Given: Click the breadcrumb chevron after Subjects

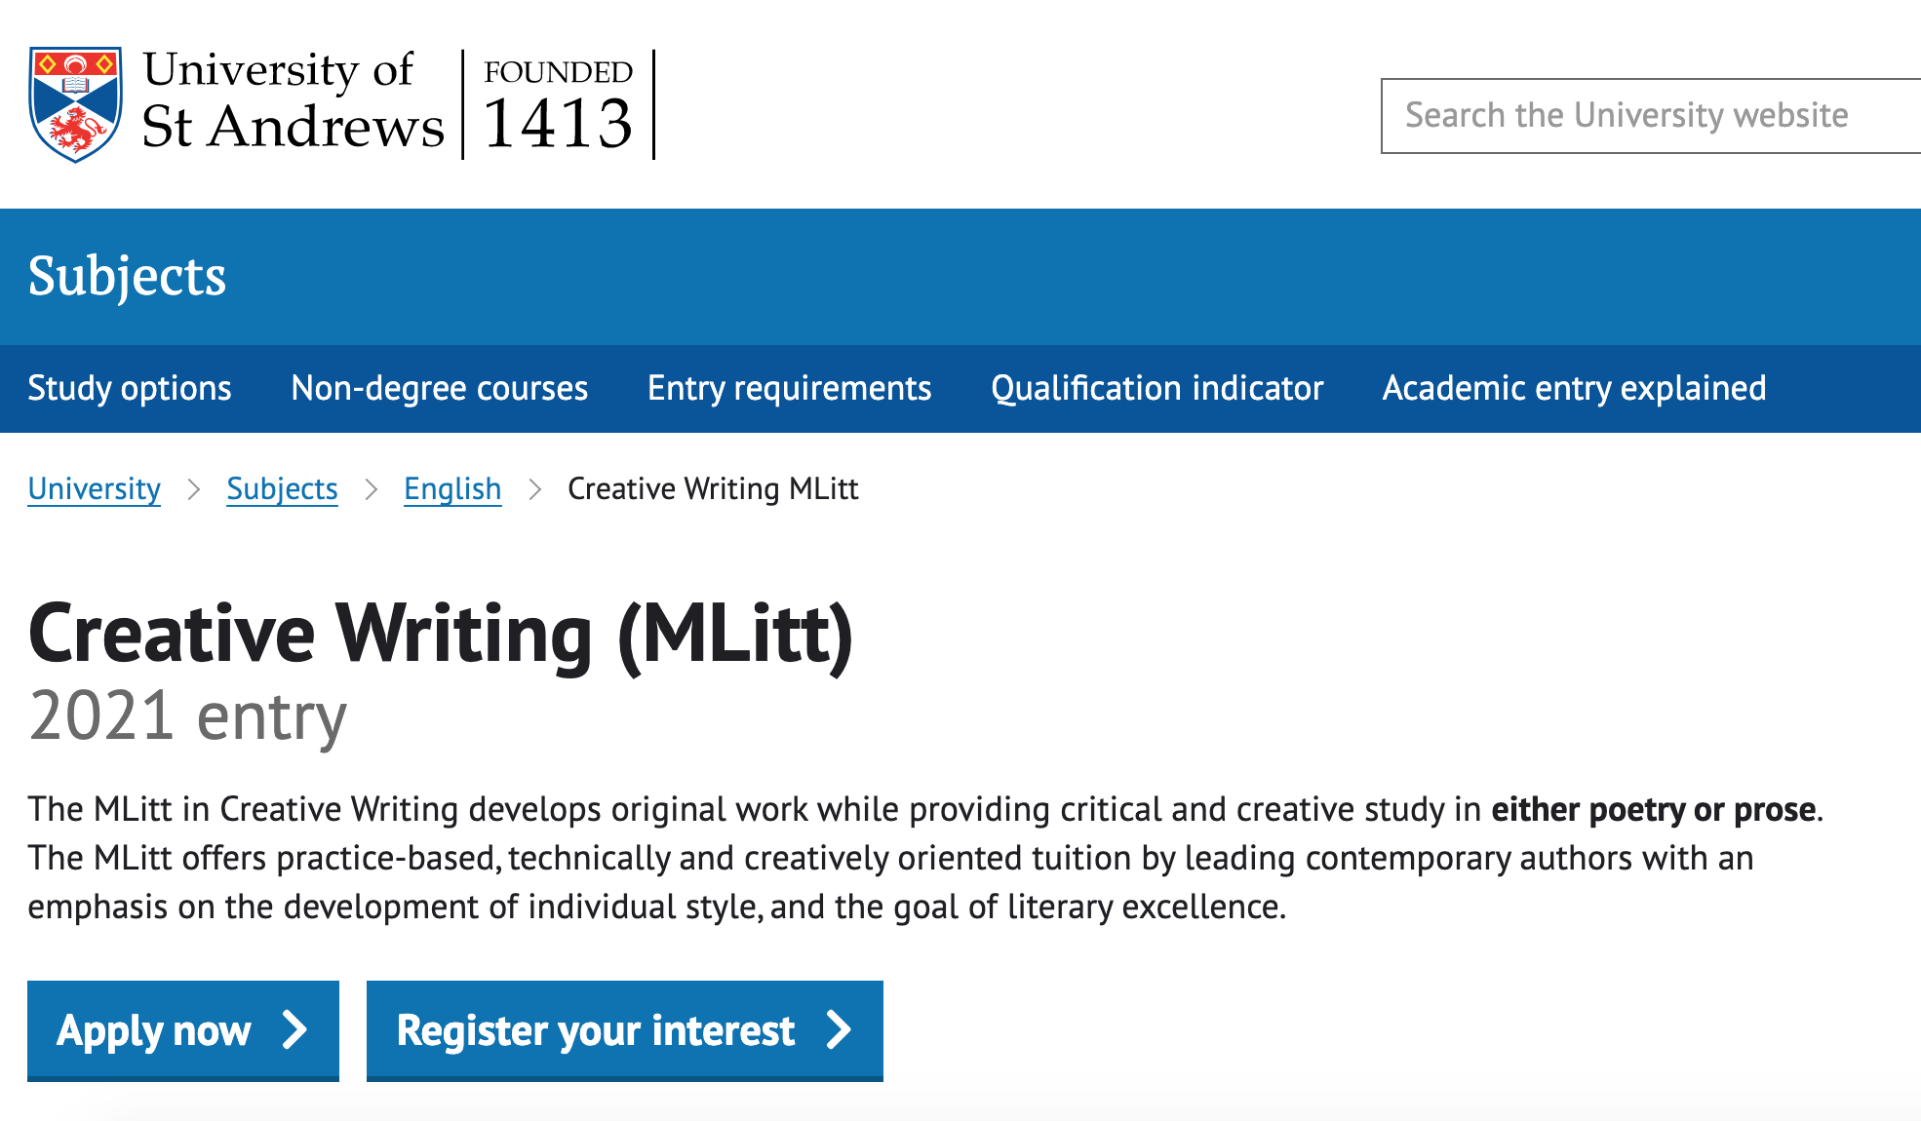Looking at the screenshot, I should (x=372, y=489).
